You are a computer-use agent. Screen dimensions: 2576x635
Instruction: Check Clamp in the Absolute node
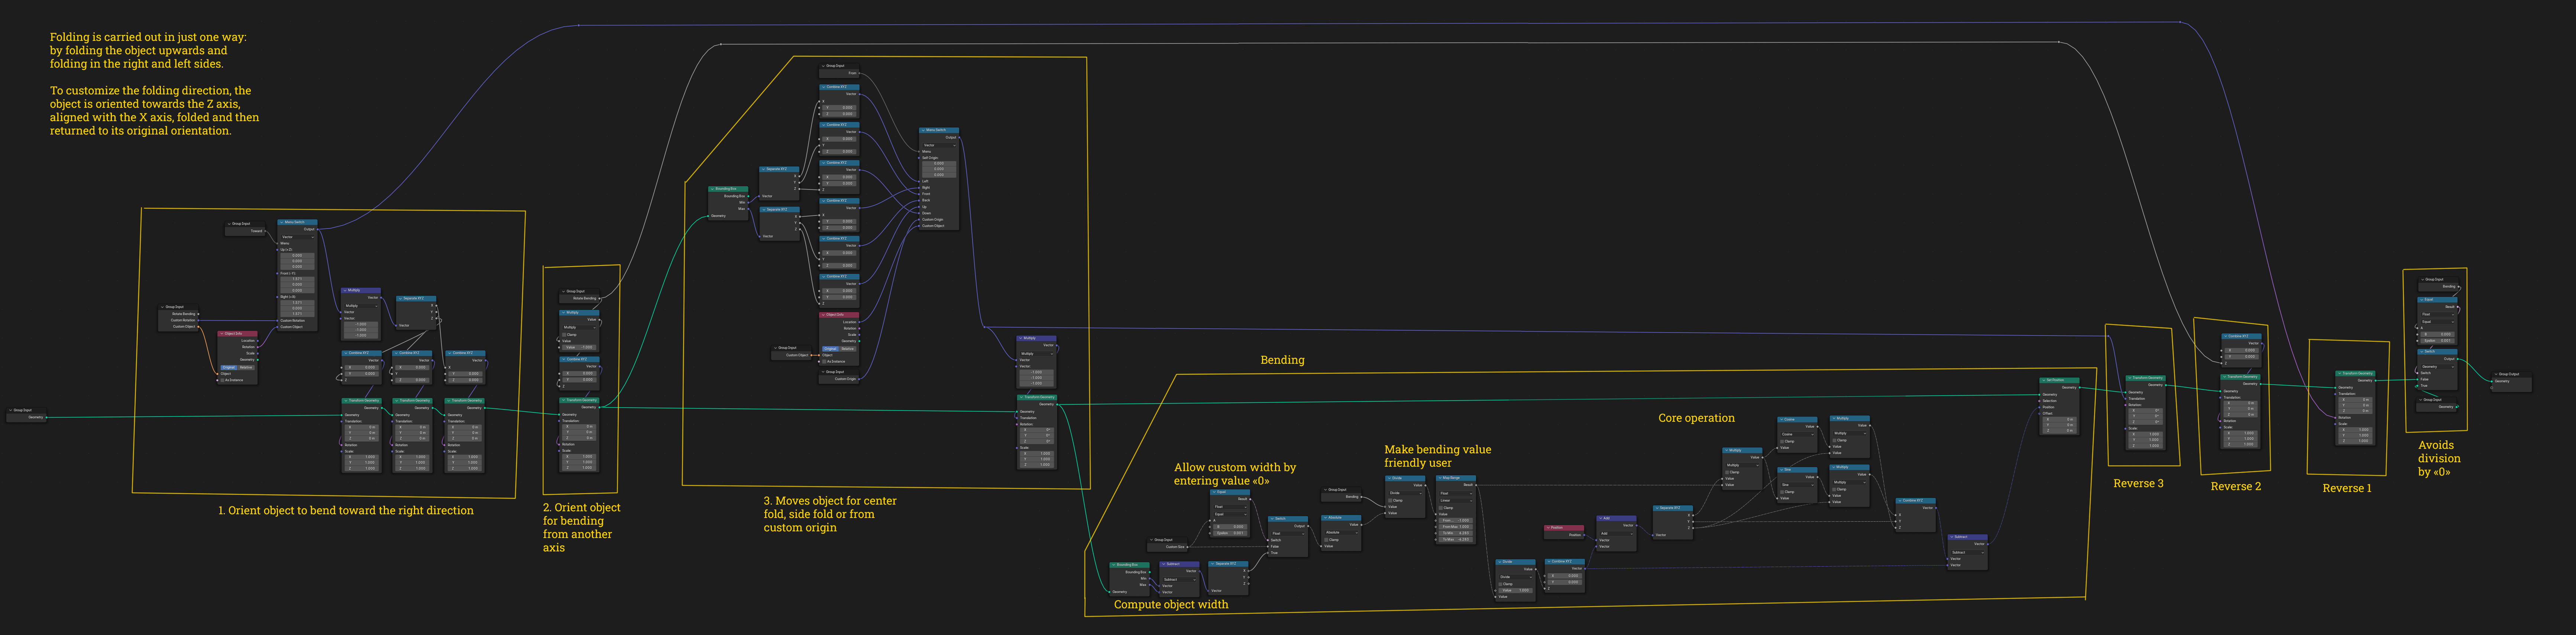click(x=1326, y=540)
